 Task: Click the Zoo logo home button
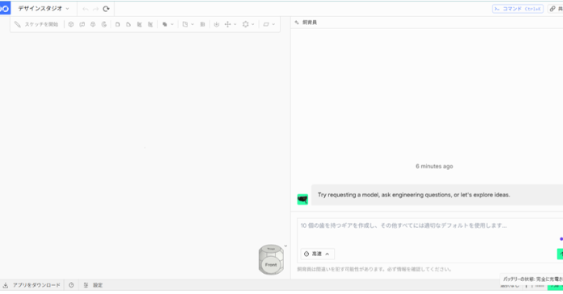[x=5, y=8]
